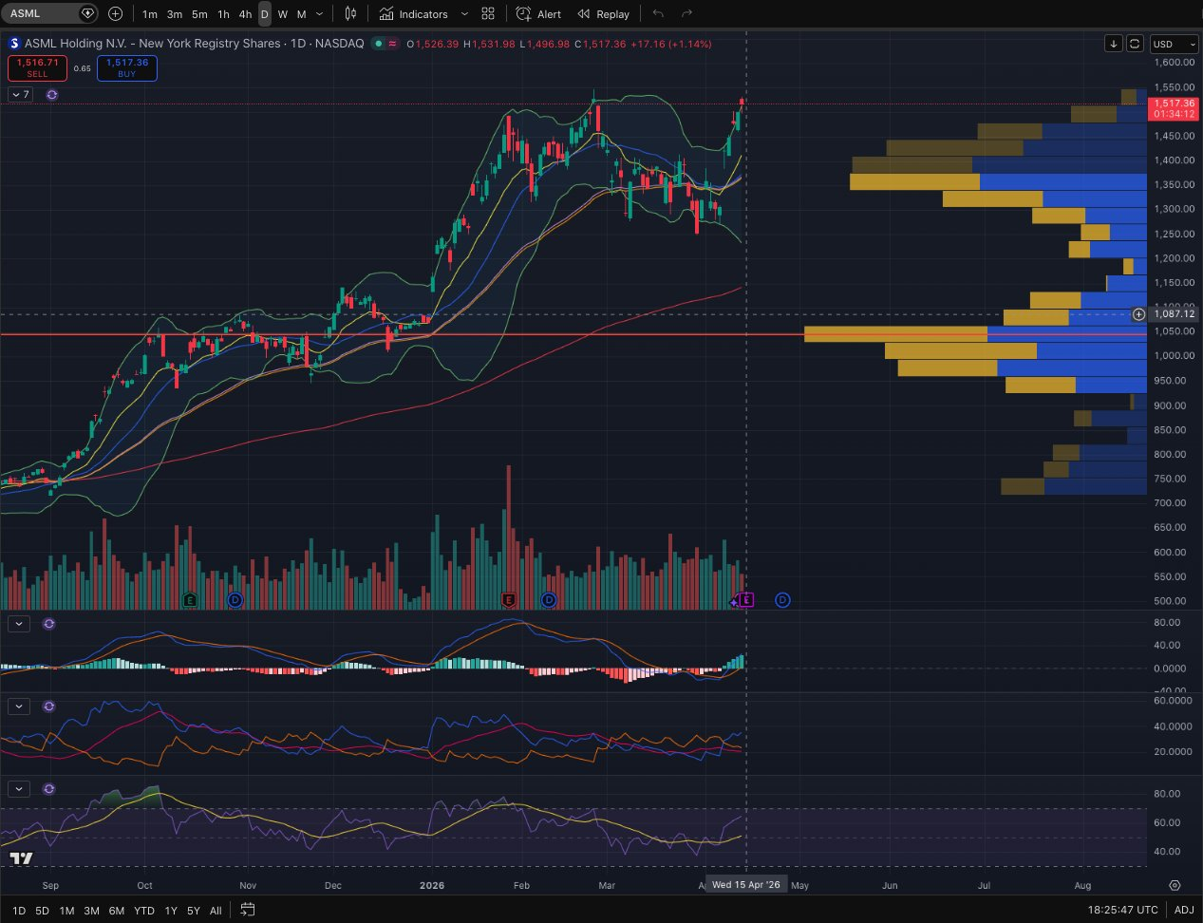Click the blue D dividend marker in February
Viewport: 1203px width, 923px height.
pos(548,600)
